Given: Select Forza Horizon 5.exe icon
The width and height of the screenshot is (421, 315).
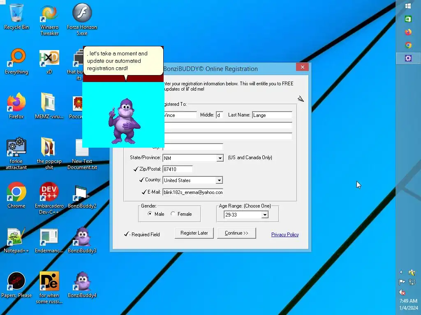Looking at the screenshot, I should tap(82, 19).
